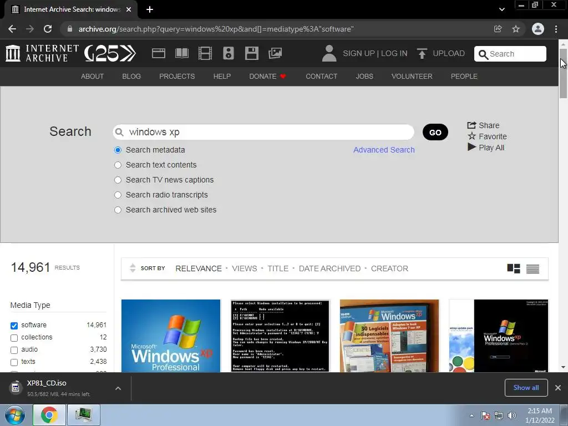
Task: Open the PROJECTS menu item
Action: coord(177,77)
